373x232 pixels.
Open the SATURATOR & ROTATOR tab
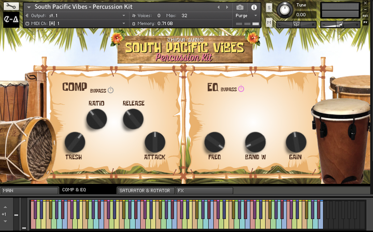pyautogui.click(x=146, y=191)
